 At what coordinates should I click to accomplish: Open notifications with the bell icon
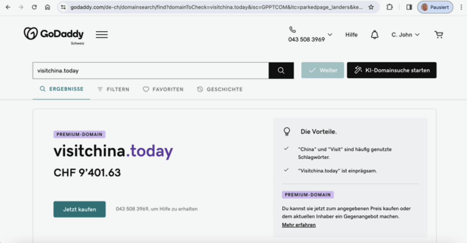click(374, 35)
